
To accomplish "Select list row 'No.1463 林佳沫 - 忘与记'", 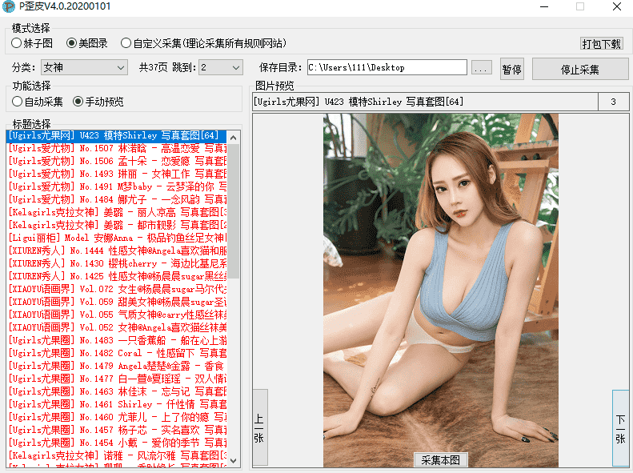I will point(117,392).
